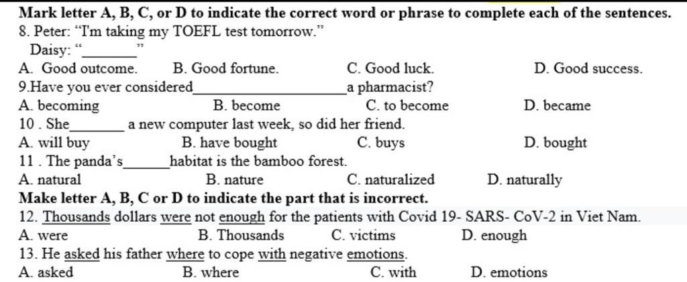Select option C. to become
This screenshot has height=282, width=687.
click(x=407, y=106)
